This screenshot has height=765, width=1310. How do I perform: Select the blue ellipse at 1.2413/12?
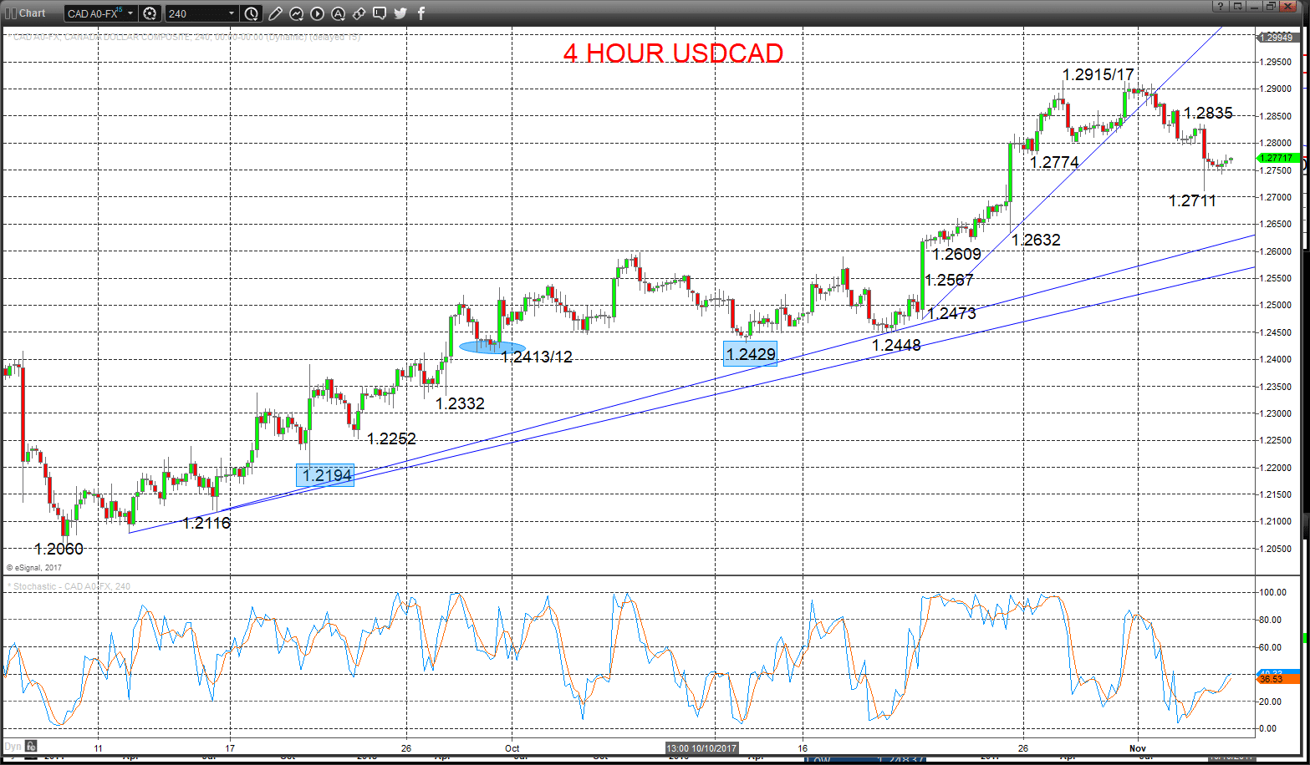pyautogui.click(x=492, y=347)
